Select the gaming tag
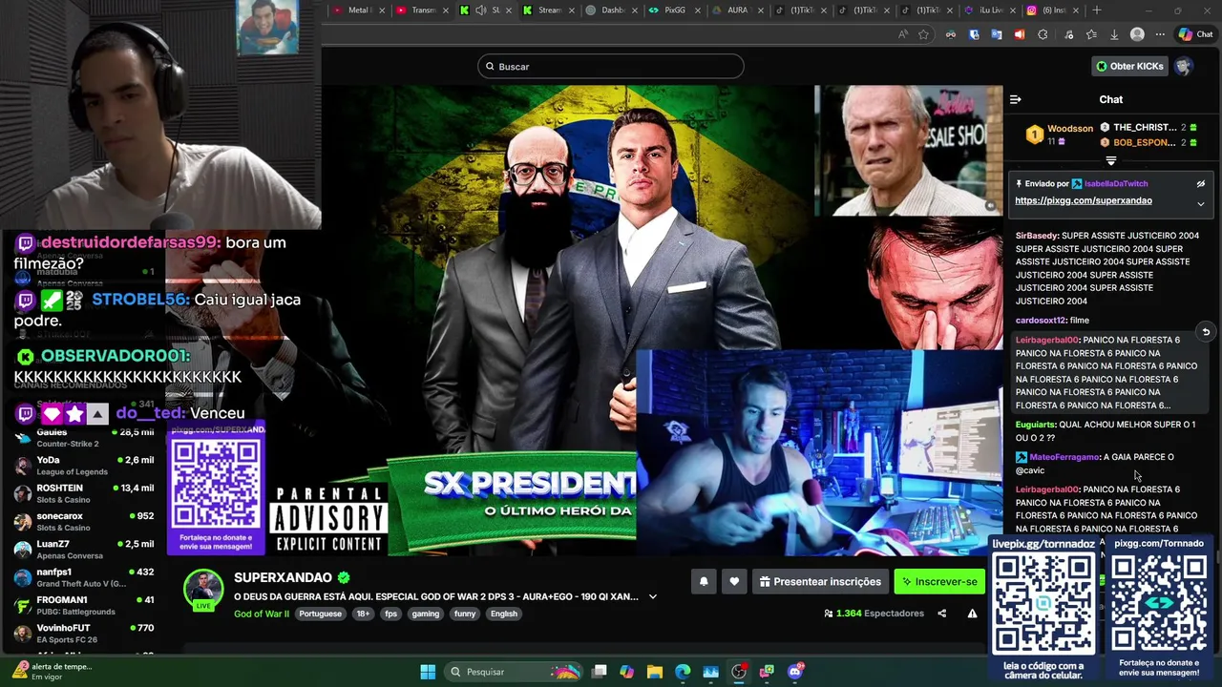This screenshot has height=687, width=1222. tap(426, 614)
